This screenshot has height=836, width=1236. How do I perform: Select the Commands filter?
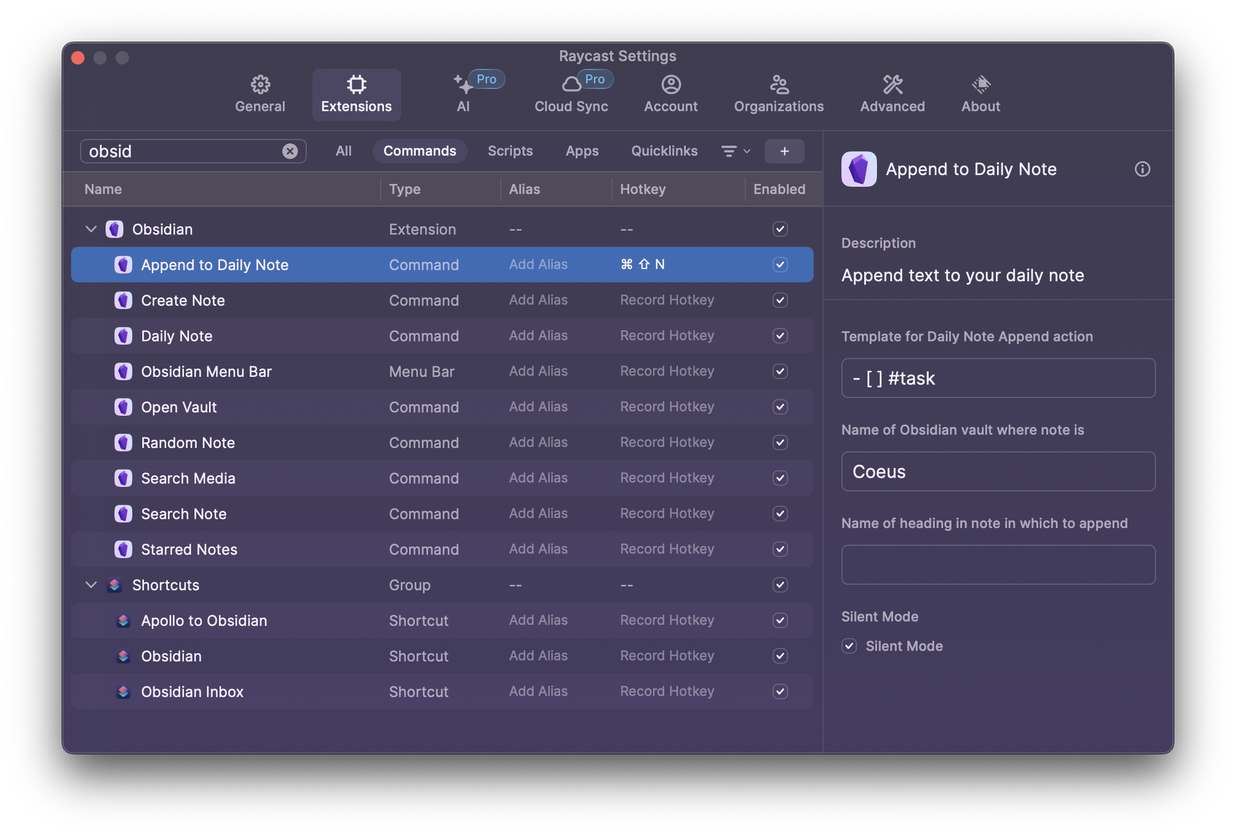[420, 151]
